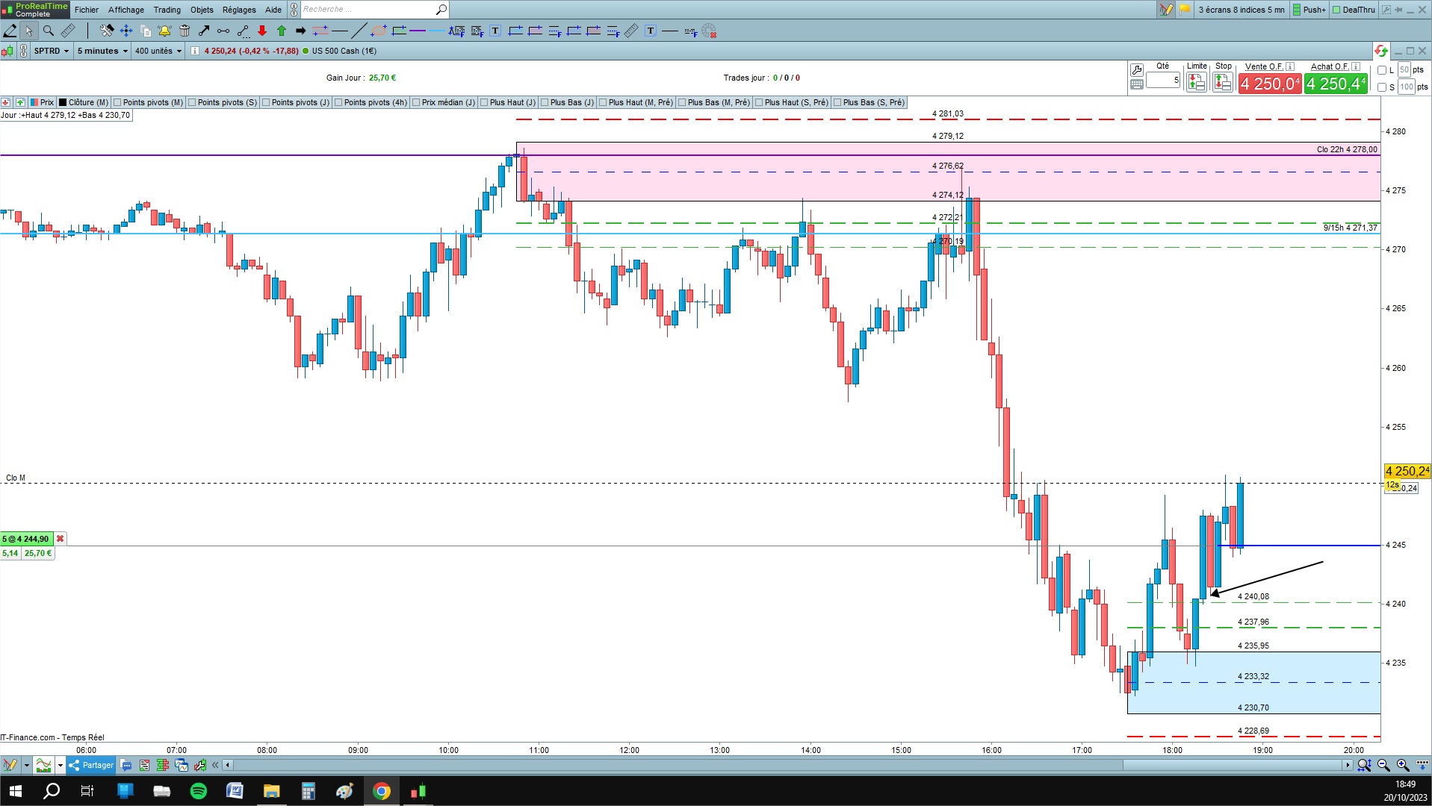Viewport: 1432px width, 806px height.
Task: Open the wrench order settings icon
Action: [x=1137, y=70]
